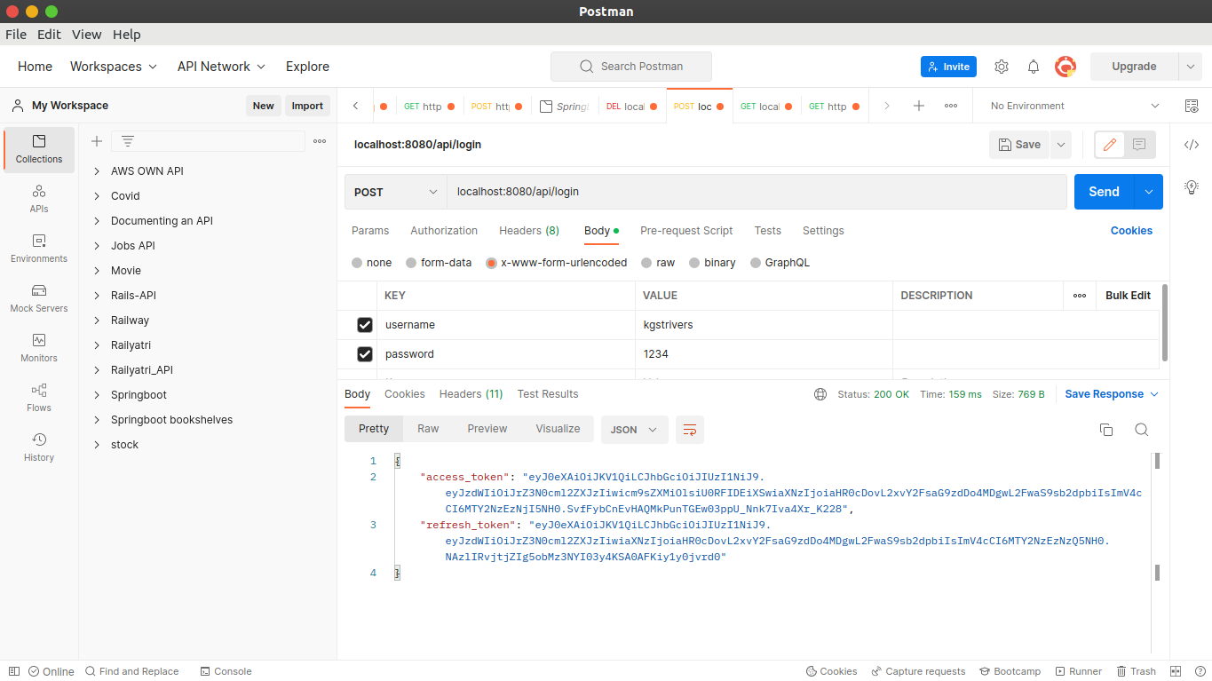
Task: Open the Monitors sidebar panel
Action: (x=39, y=347)
